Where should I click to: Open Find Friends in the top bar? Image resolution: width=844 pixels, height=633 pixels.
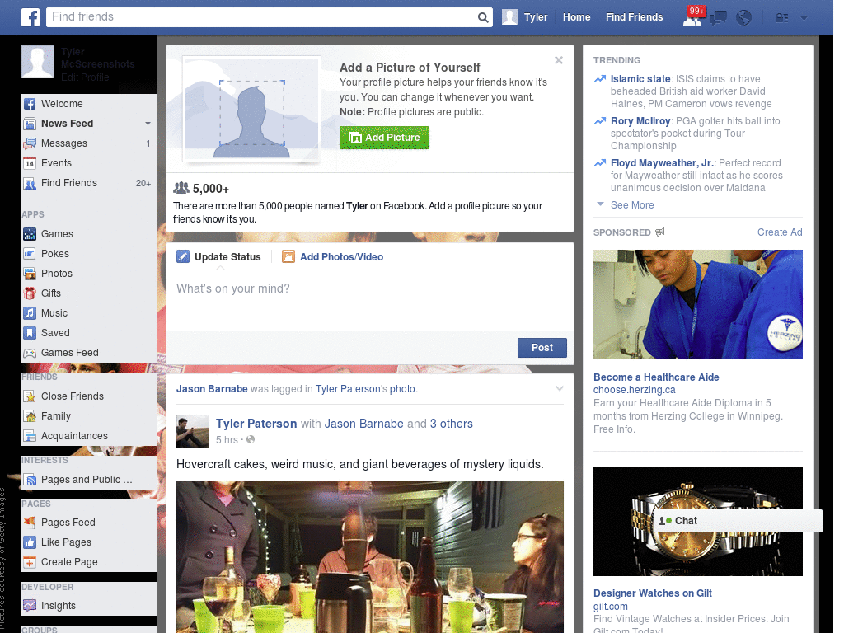click(634, 17)
